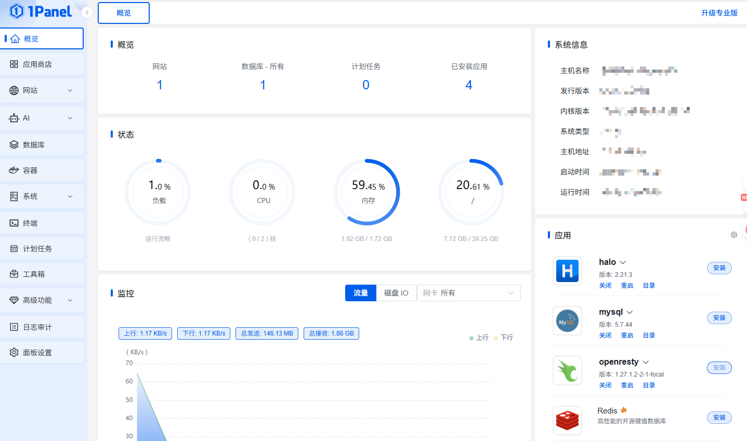Open the 工具箱 toolbox page
747x441 pixels.
coord(34,274)
